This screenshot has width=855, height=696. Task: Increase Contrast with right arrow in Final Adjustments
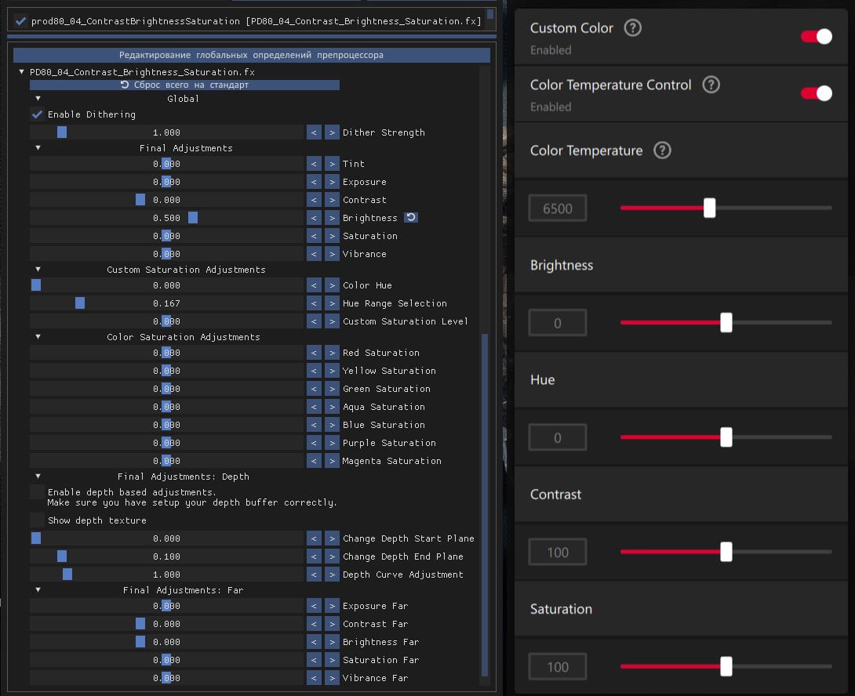(x=332, y=200)
